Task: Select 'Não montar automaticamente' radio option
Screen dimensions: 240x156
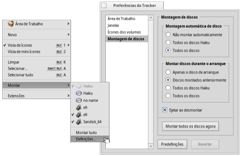Action: (168, 35)
